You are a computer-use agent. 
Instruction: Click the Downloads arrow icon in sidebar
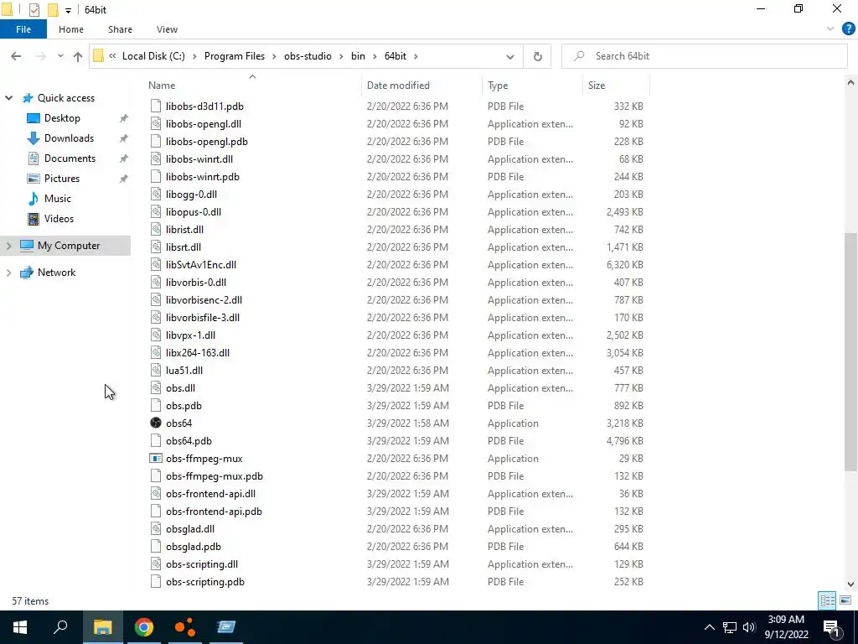(34, 138)
